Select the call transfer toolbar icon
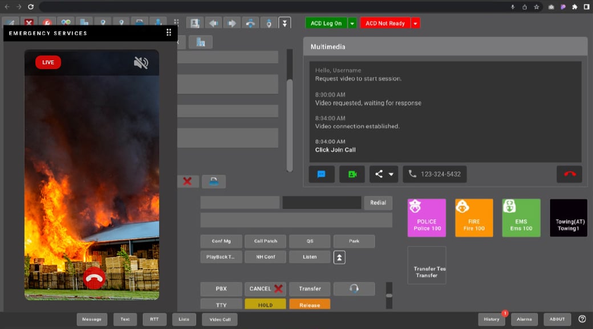This screenshot has width=593, height=329. (x=251, y=23)
